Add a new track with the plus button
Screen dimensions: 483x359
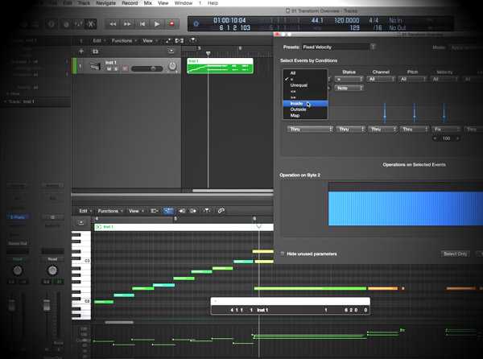pos(81,51)
